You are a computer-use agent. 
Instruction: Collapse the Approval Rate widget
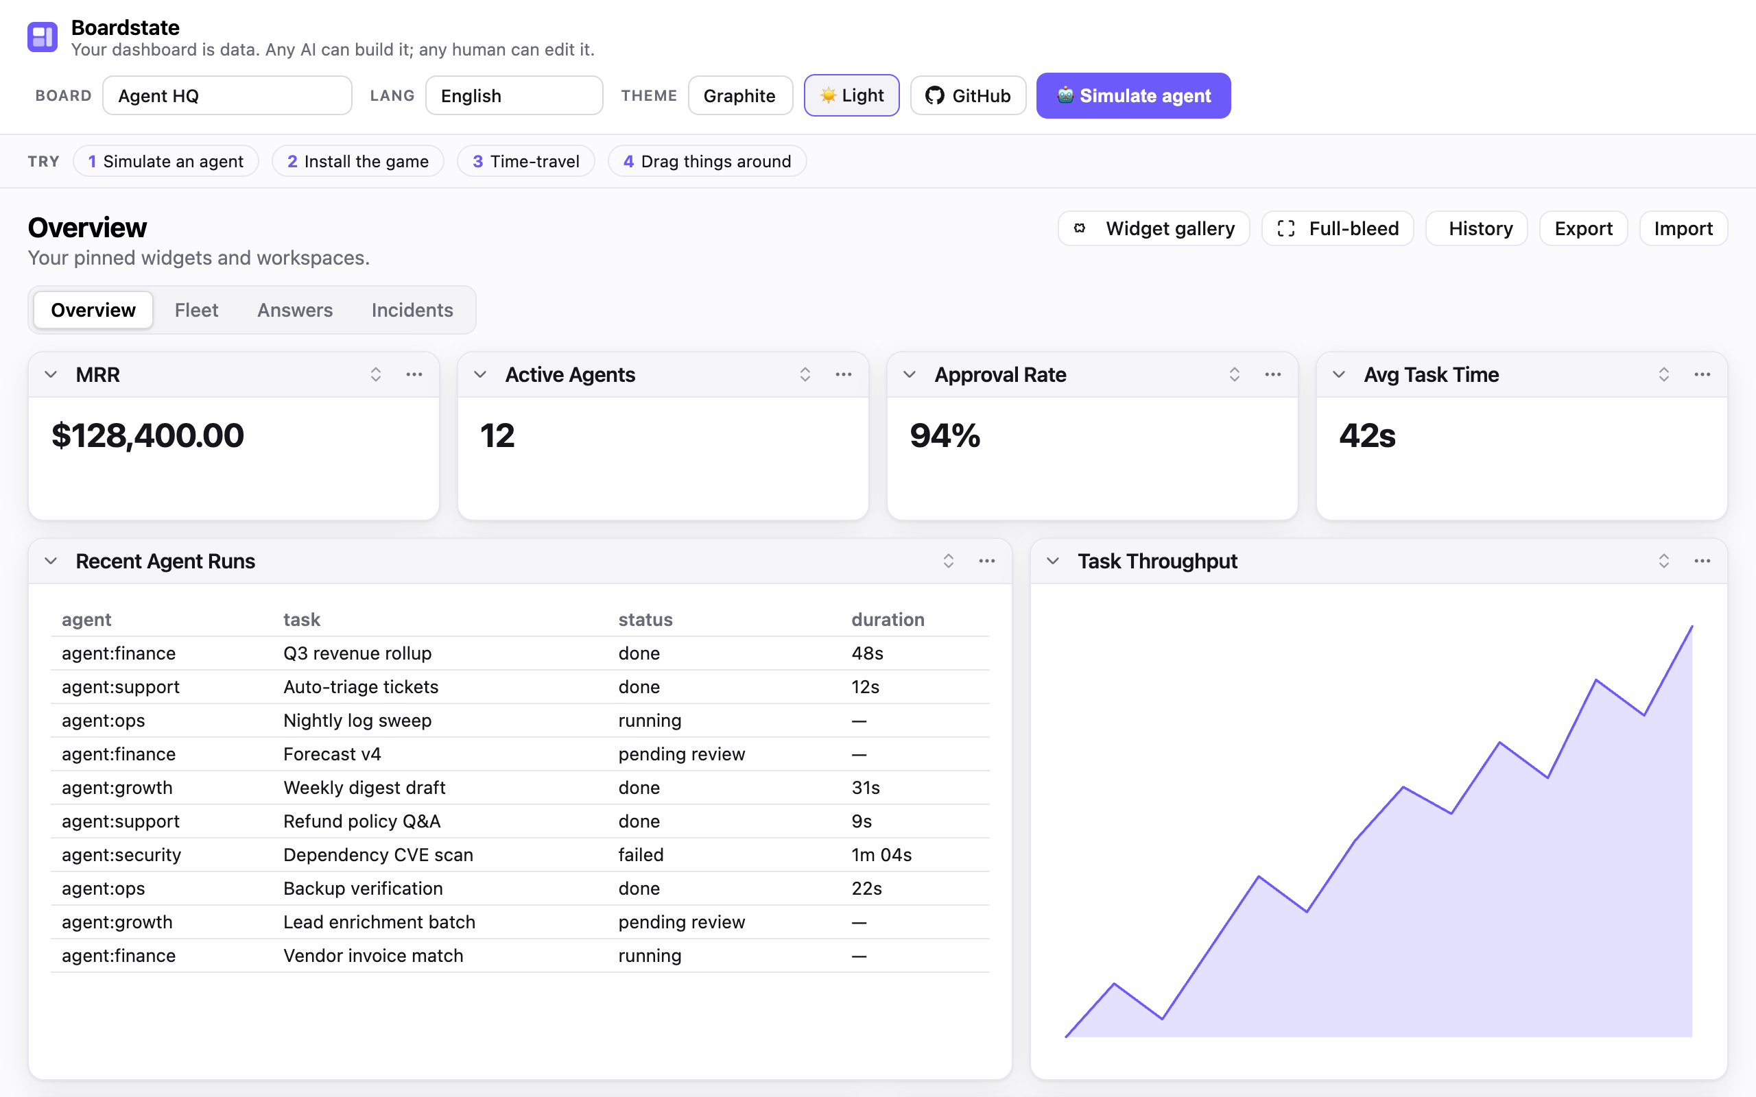[x=909, y=374]
